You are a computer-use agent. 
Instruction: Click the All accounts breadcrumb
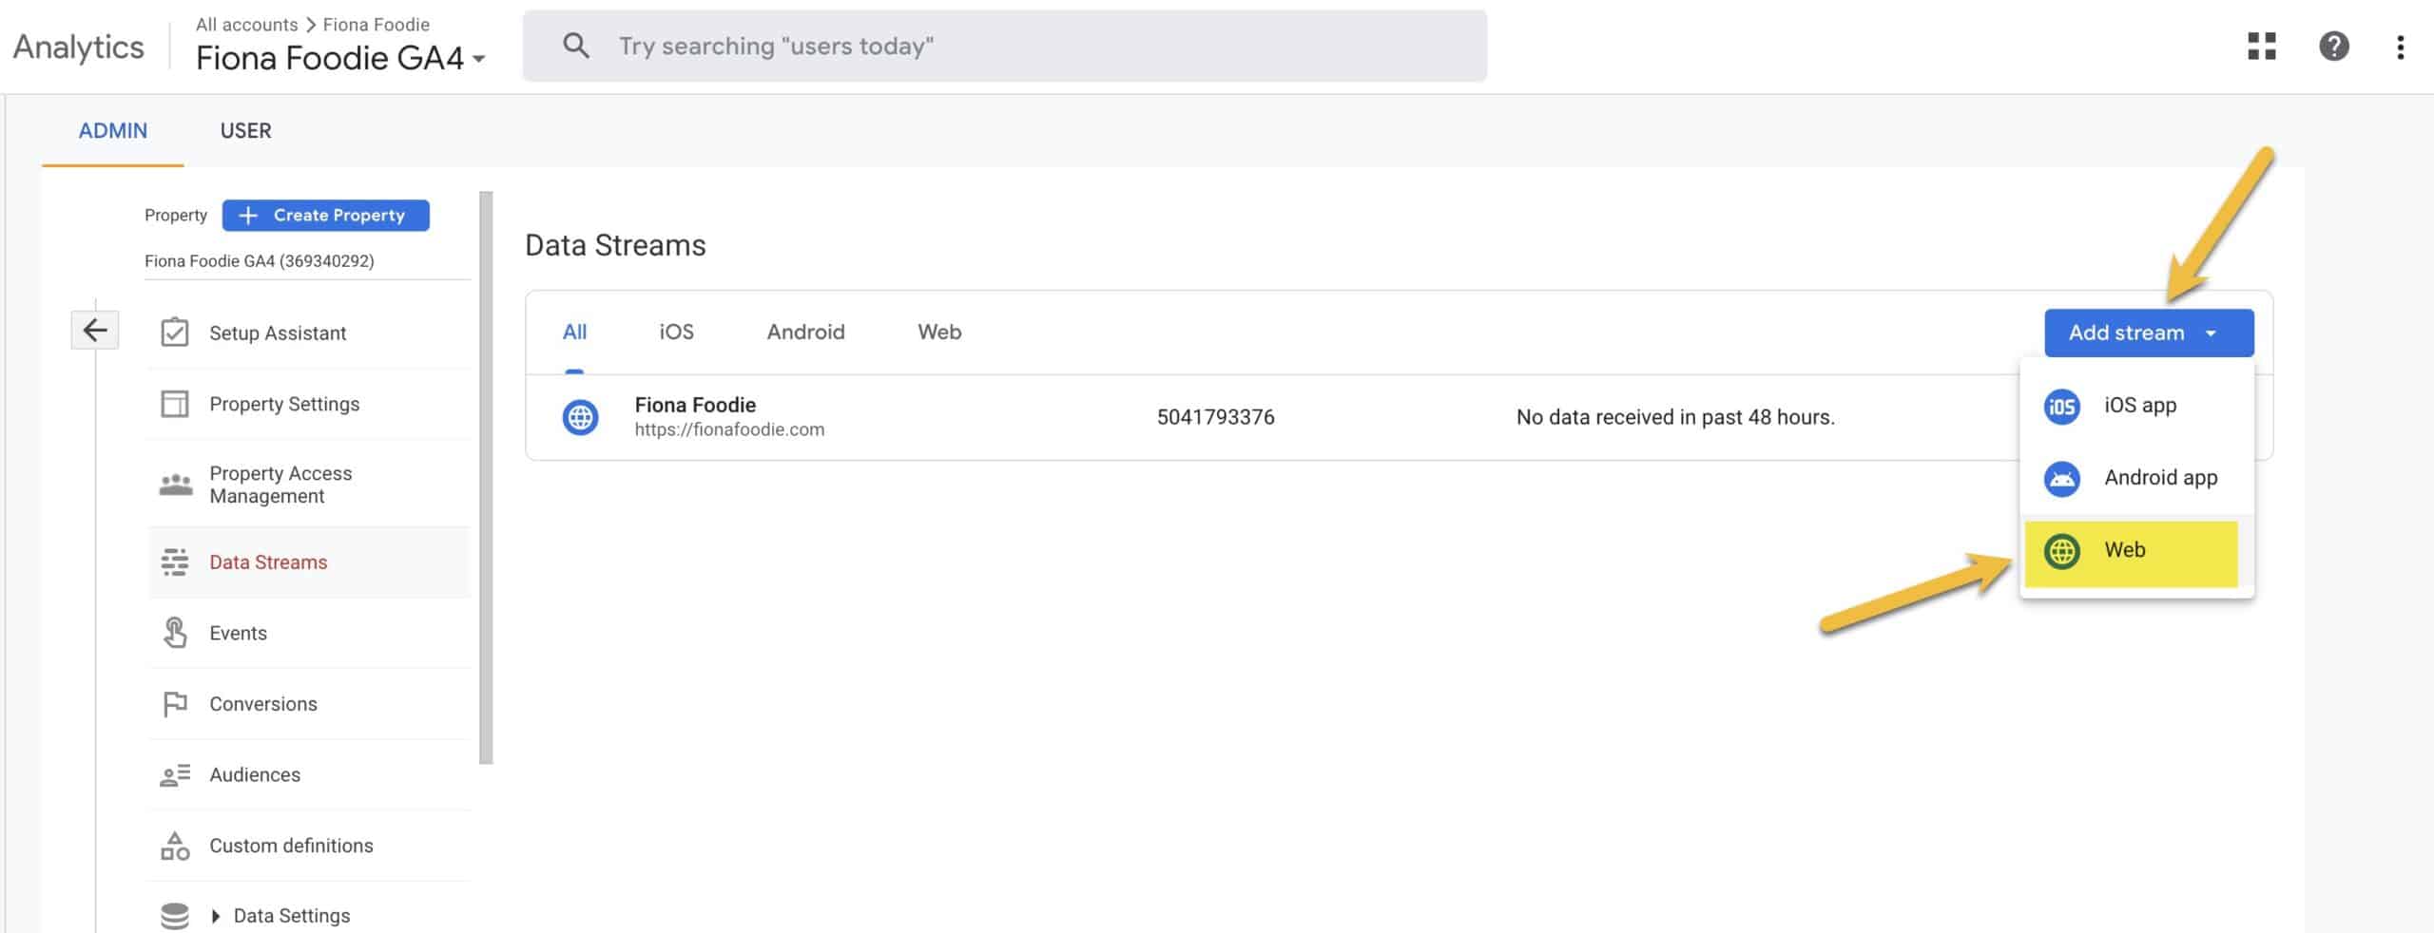pyautogui.click(x=246, y=25)
